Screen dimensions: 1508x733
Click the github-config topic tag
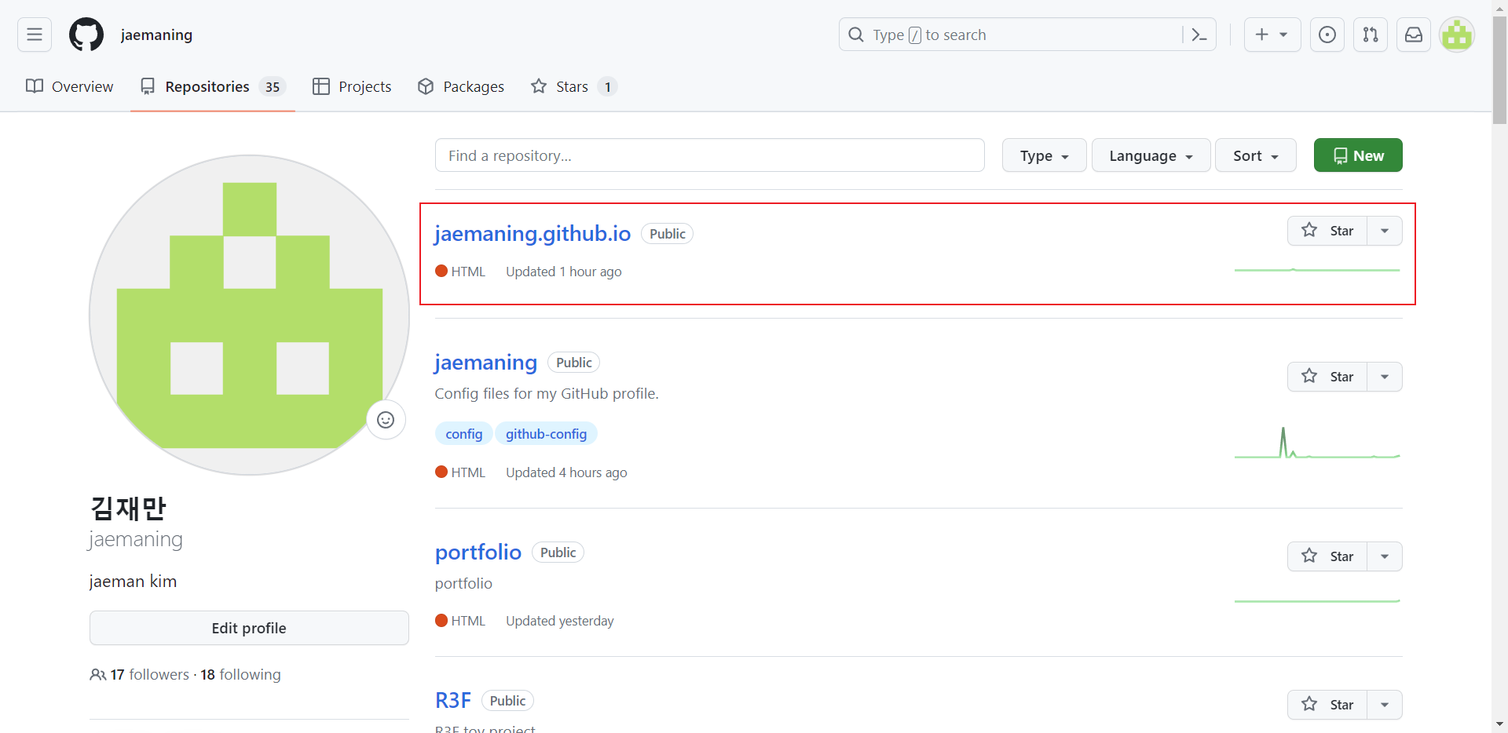[546, 434]
